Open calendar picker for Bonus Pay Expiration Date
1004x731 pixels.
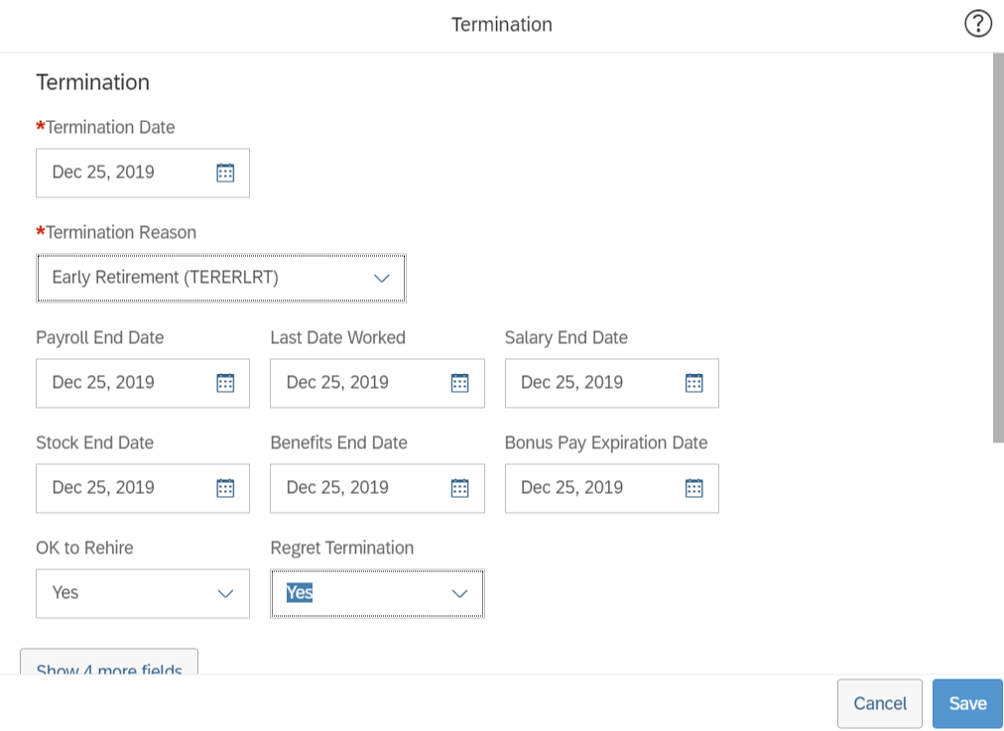click(694, 488)
